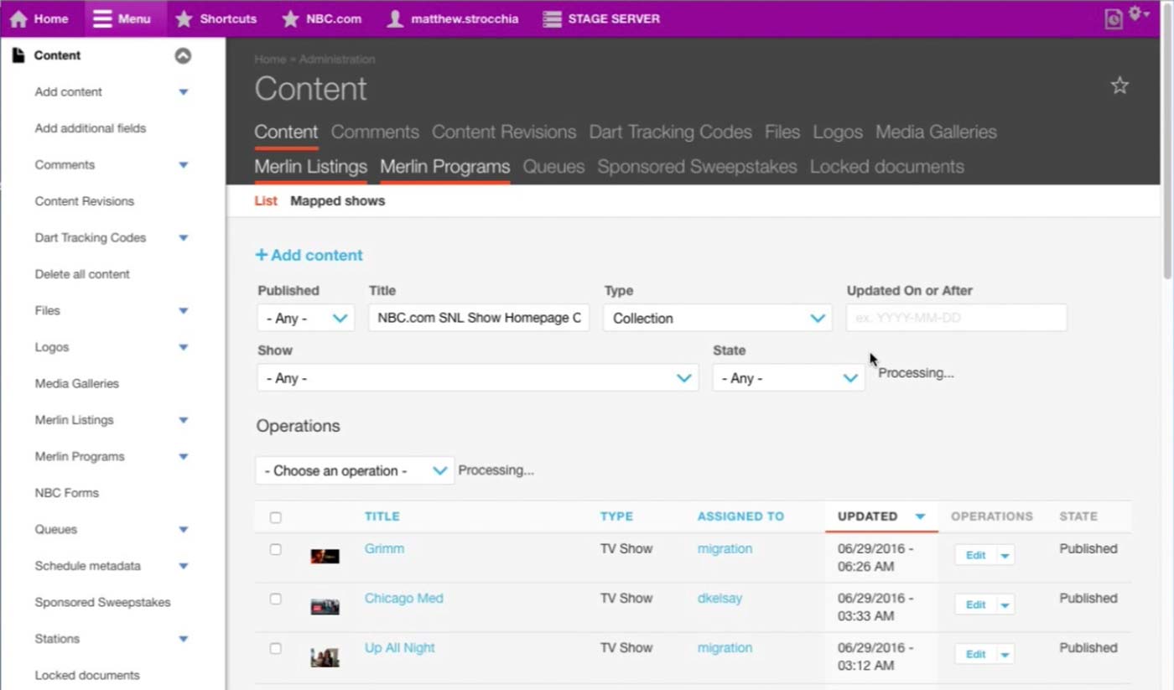Click the user profile icon for matthew.strocchia
This screenshot has height=690, width=1174.
click(395, 18)
